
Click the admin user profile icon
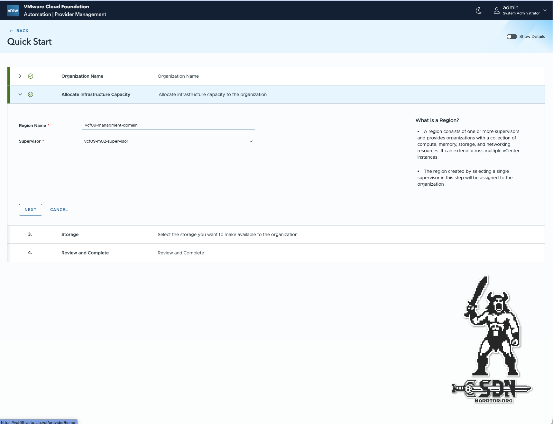coord(497,11)
